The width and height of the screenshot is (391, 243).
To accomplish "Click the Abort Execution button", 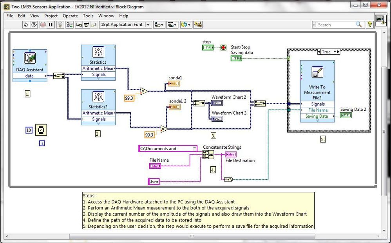I will pyautogui.click(x=43, y=25).
